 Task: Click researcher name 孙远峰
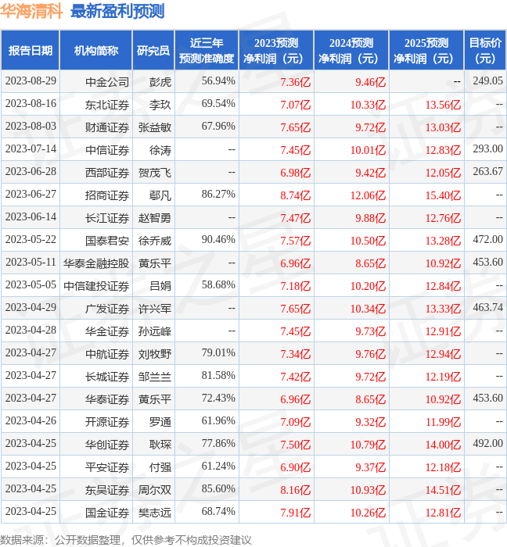[x=155, y=331]
